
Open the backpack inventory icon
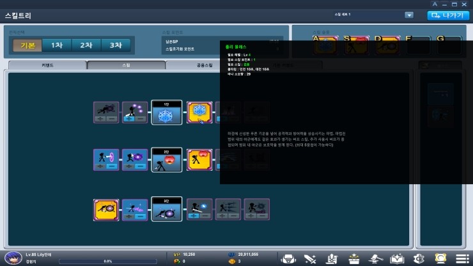point(288,259)
